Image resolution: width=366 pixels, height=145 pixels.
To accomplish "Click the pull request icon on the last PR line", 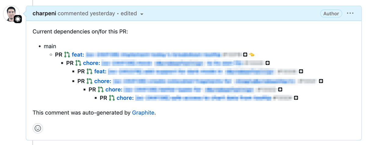I will 112,98.
